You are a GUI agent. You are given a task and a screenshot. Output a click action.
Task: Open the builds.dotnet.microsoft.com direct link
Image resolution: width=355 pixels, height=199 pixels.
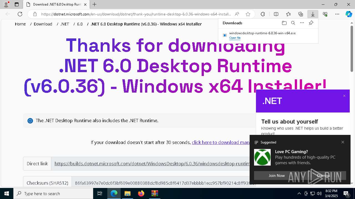(152, 164)
